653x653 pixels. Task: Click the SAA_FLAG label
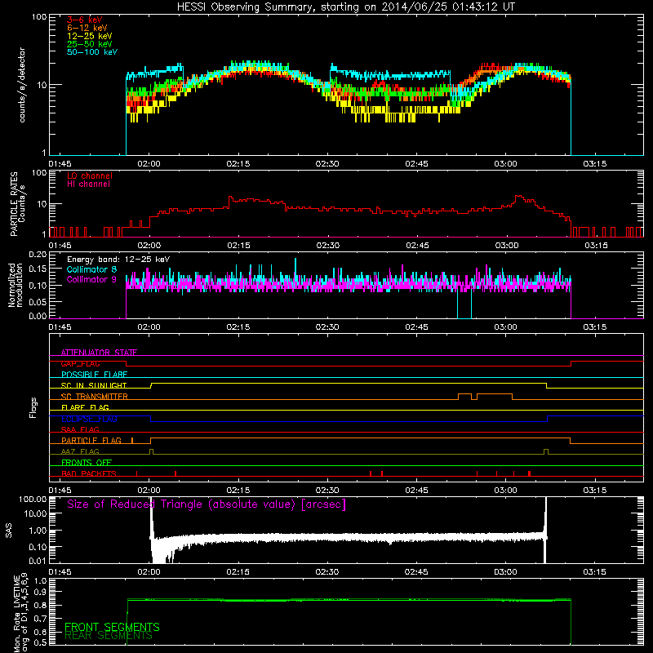point(80,429)
